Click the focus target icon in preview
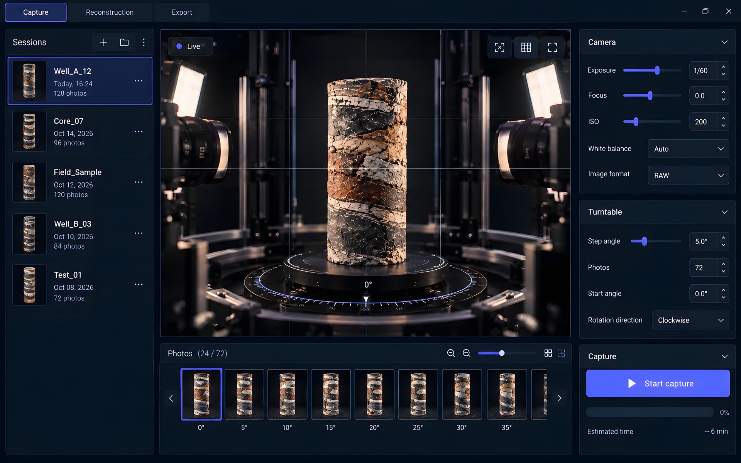This screenshot has height=463, width=741. pos(499,47)
